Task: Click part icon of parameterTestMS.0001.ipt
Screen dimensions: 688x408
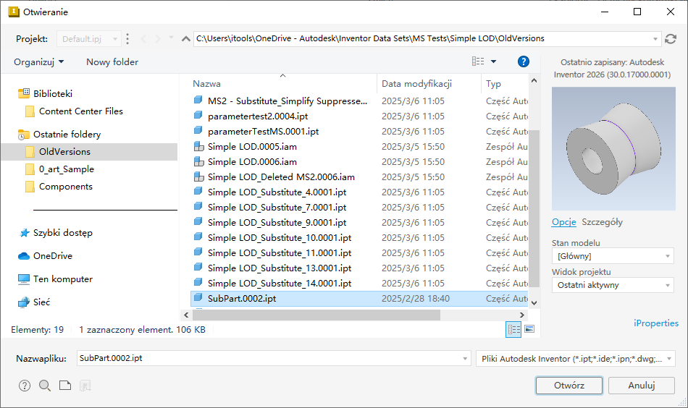Action: [198, 131]
